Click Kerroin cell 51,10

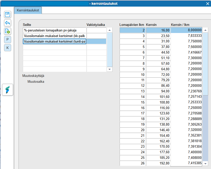coord(158,58)
